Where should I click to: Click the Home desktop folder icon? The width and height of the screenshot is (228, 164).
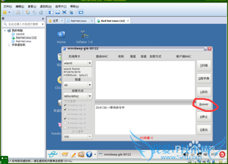pyautogui.click(x=61, y=37)
